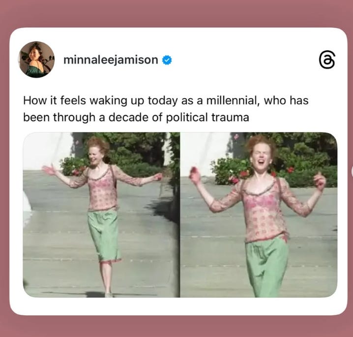
Task: Click the woman's face in right photo
Action: click(261, 158)
